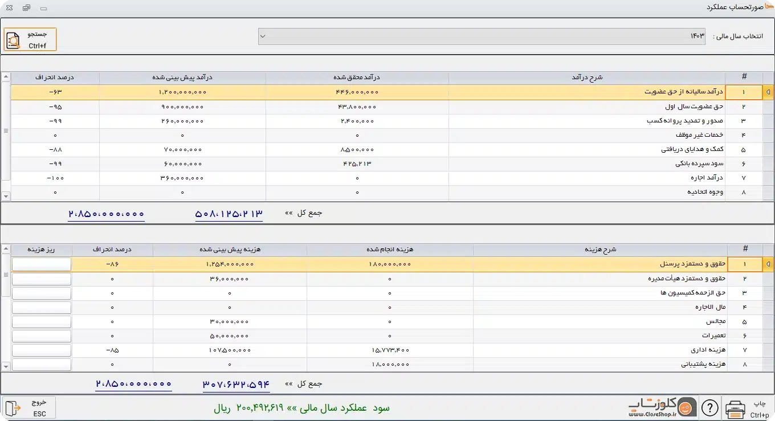Click the up arrow of the income table scrollbar
775x421 pixels.
coord(6,77)
